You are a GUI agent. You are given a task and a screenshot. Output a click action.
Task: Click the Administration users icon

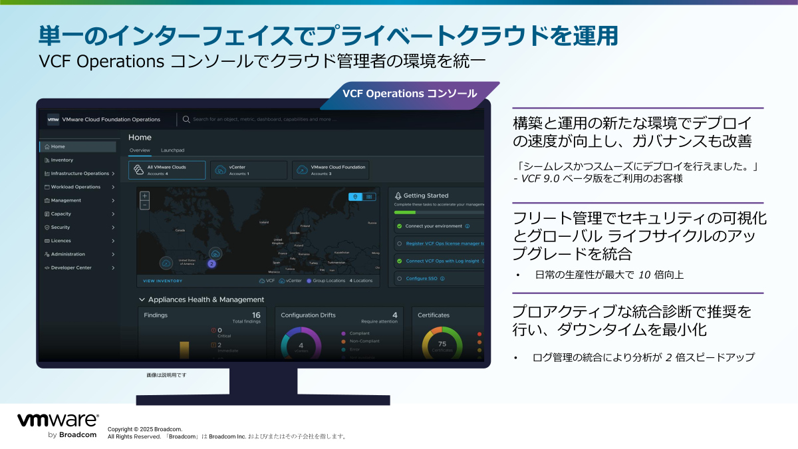click(47, 254)
